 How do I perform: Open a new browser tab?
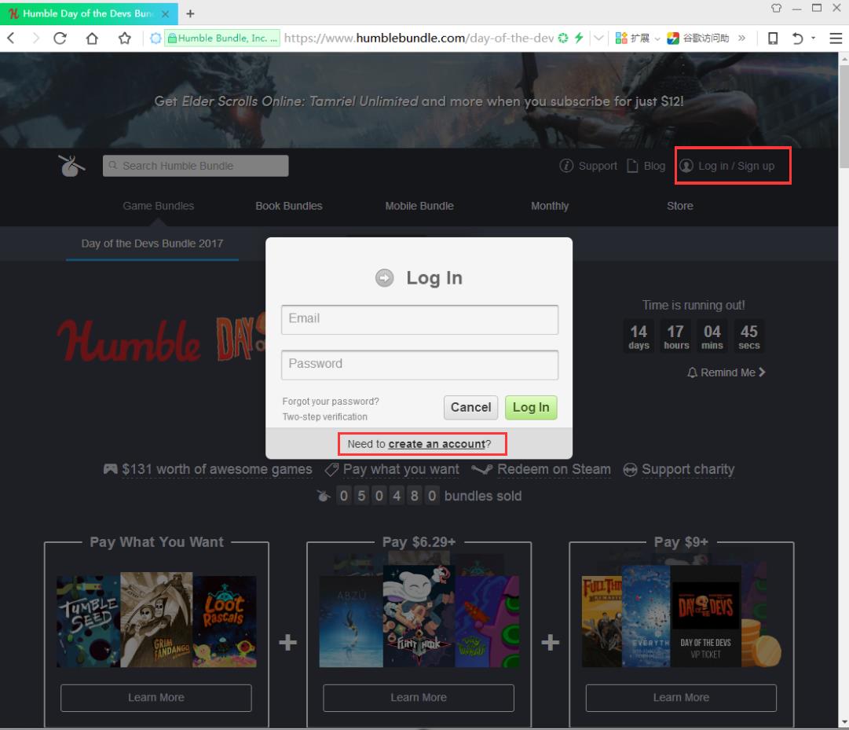coord(190,13)
